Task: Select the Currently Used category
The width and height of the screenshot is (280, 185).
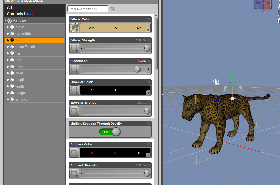Action: click(34, 14)
